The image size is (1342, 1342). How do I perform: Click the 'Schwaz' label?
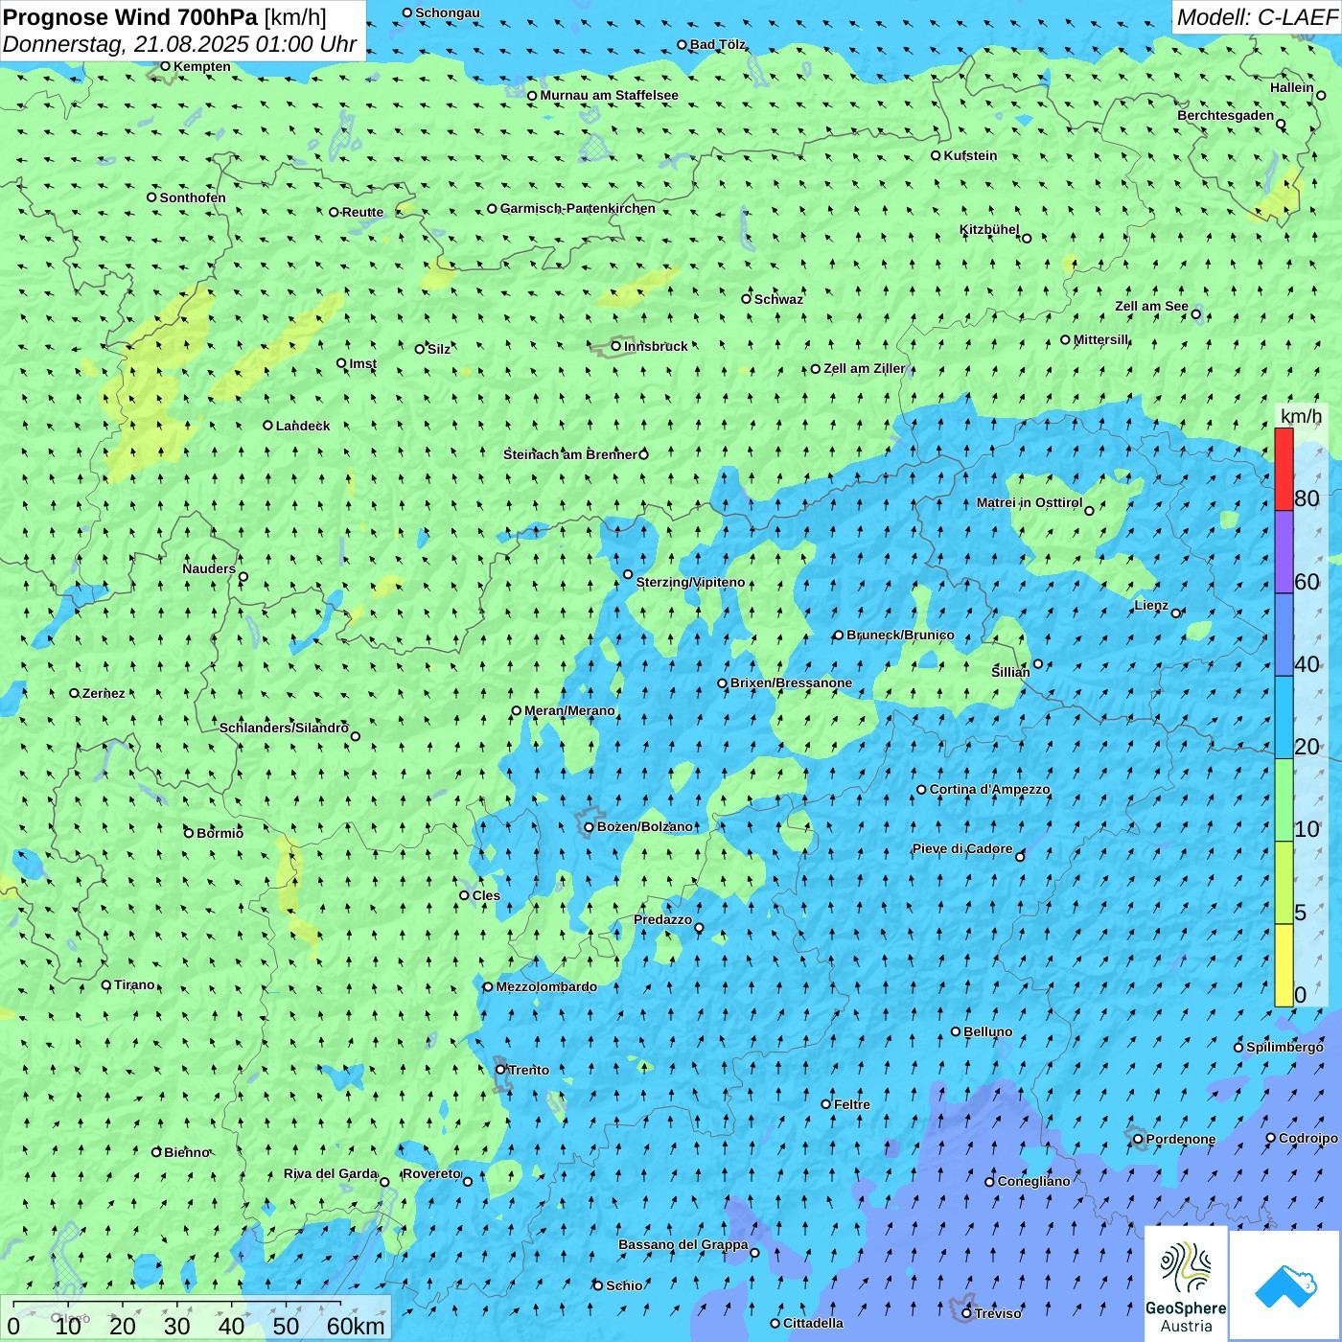click(778, 299)
